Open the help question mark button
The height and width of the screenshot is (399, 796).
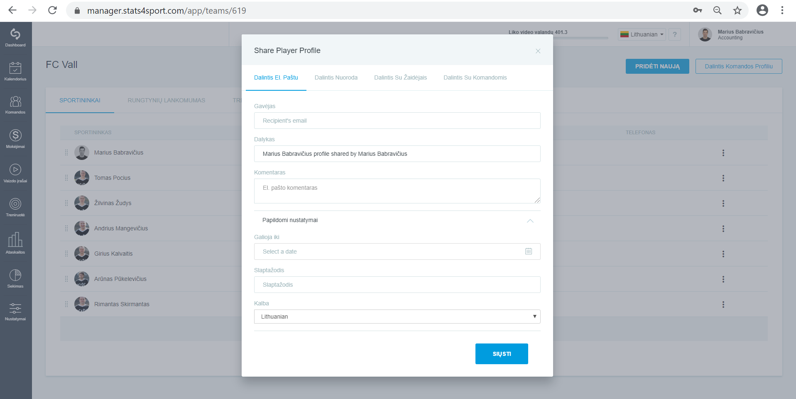point(675,34)
